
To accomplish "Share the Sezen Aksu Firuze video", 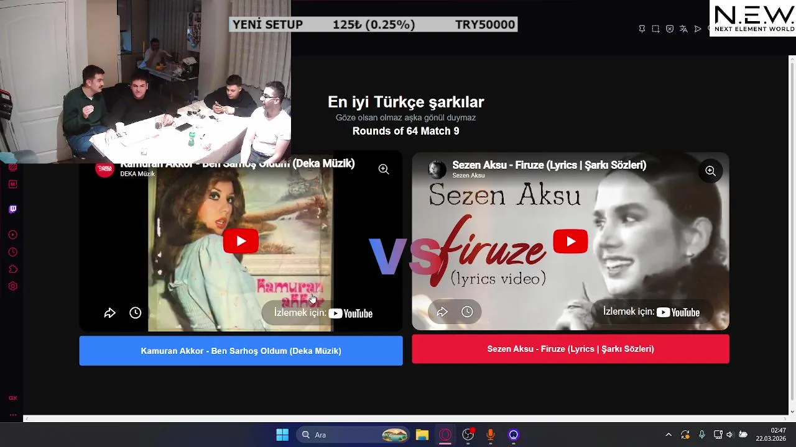I will [442, 312].
